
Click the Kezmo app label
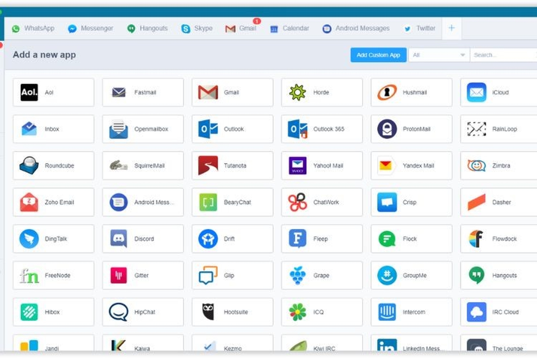233,348
